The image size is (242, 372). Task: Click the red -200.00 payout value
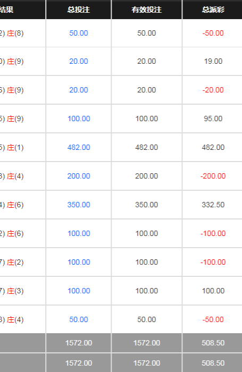[x=213, y=176]
